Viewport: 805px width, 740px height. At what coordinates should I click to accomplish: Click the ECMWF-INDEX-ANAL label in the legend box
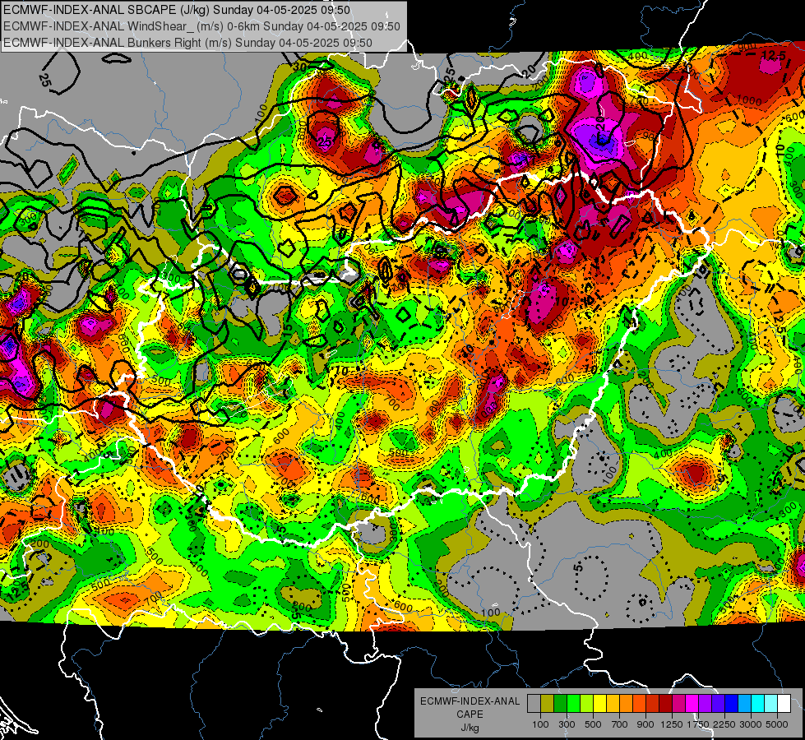[470, 701]
